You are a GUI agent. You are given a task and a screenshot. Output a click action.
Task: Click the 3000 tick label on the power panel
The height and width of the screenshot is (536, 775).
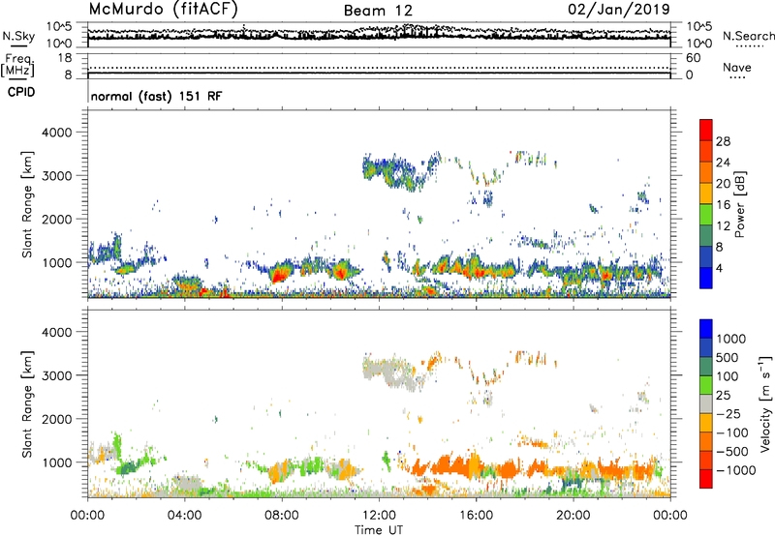pyautogui.click(x=57, y=176)
